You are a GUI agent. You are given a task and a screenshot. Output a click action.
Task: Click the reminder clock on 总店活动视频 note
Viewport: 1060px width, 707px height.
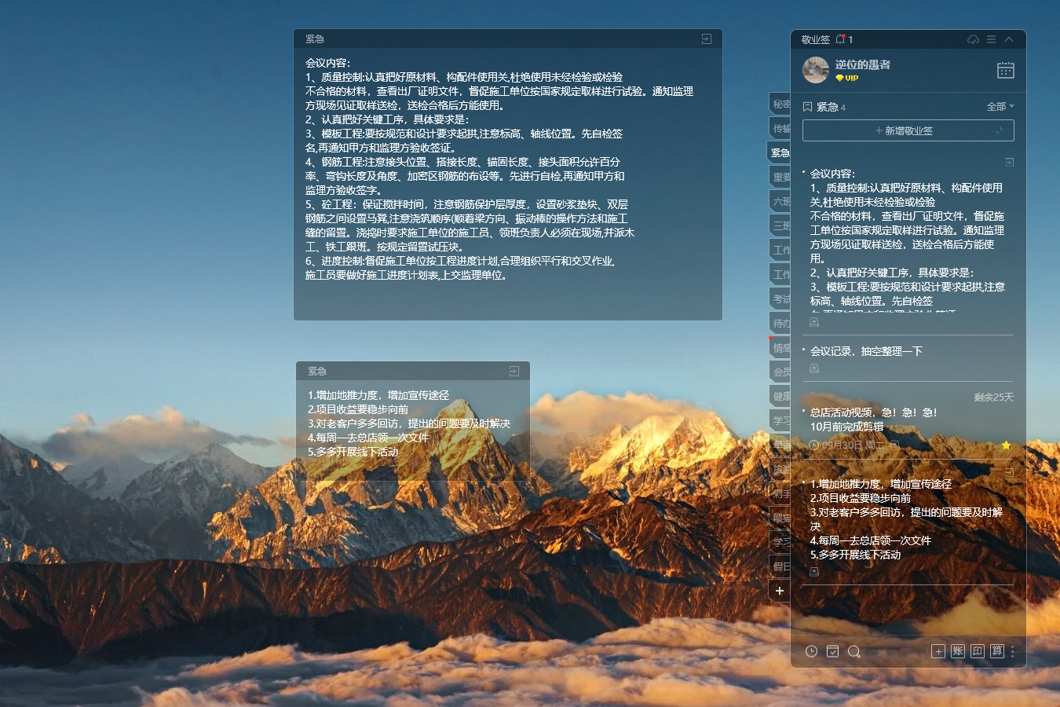(x=814, y=445)
